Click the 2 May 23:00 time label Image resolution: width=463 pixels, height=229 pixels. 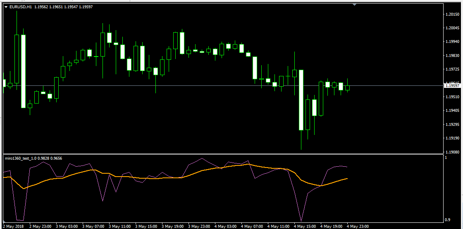41,227
